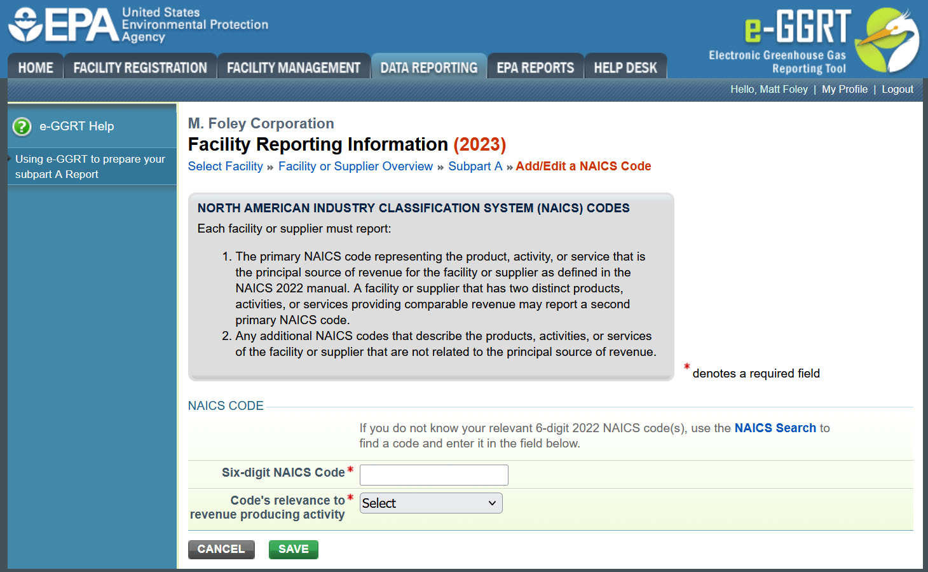Open the HELP DESK tab

[625, 67]
